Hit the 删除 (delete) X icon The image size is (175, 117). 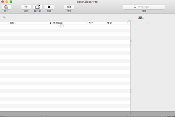49,7
